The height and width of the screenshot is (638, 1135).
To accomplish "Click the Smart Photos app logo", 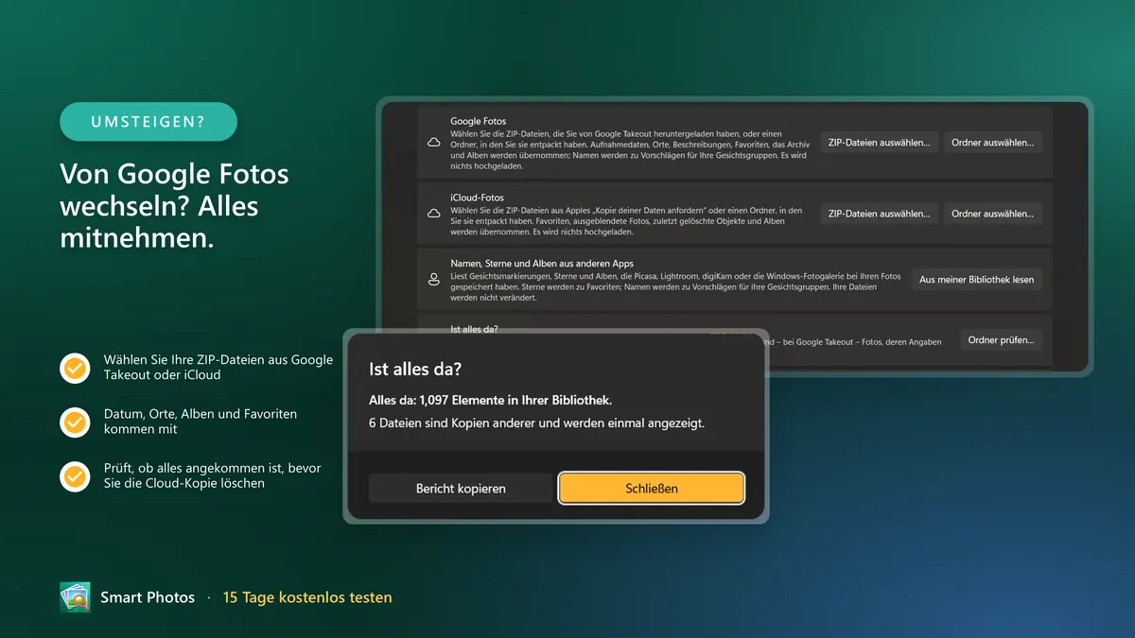I will (75, 597).
